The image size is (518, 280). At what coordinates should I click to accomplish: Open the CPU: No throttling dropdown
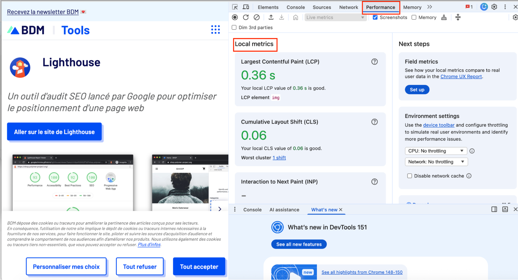pos(436,151)
